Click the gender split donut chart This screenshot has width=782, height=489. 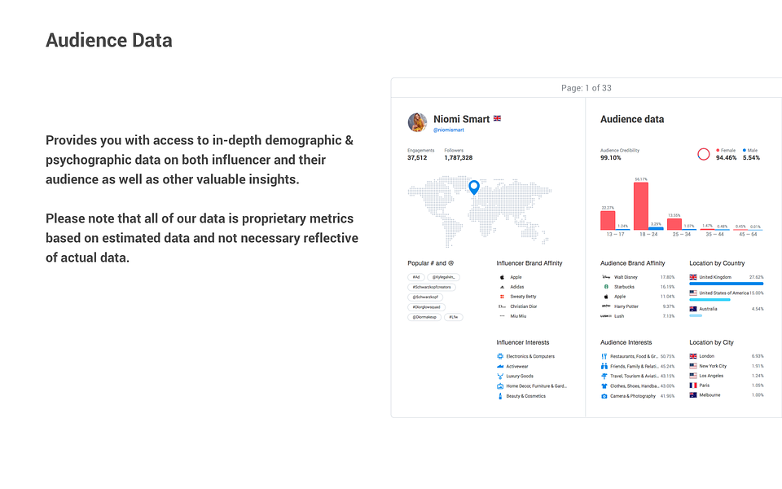coord(704,155)
